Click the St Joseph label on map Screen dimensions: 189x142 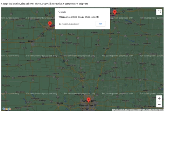pyautogui.click(x=82, y=78)
